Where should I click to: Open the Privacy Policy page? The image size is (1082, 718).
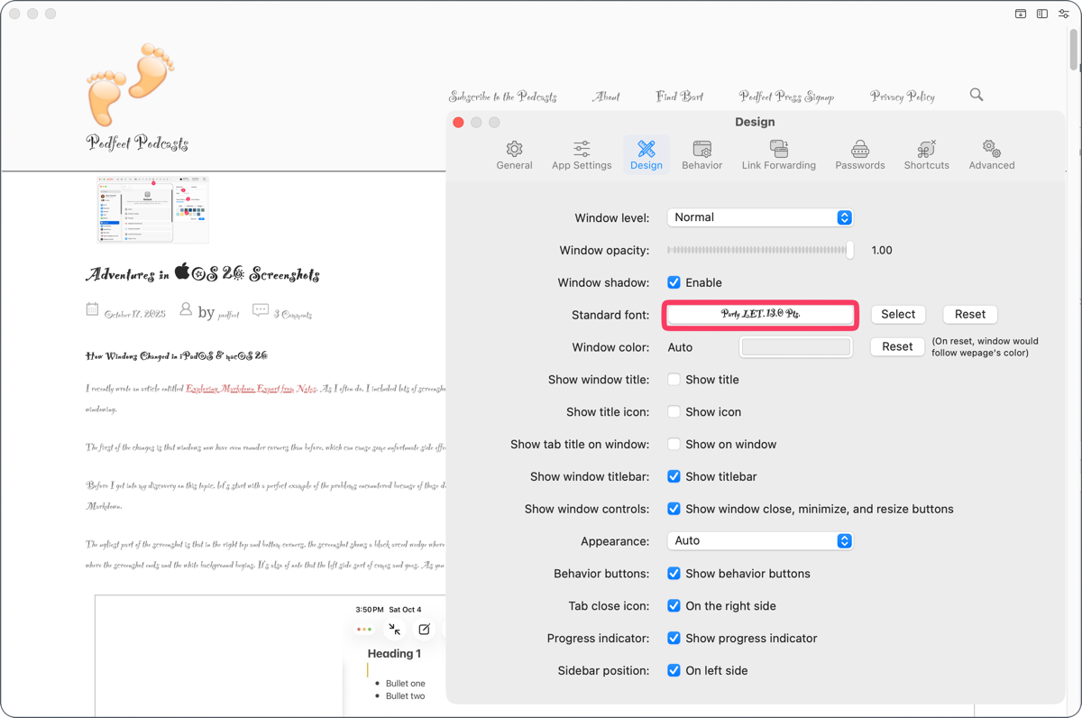click(902, 97)
